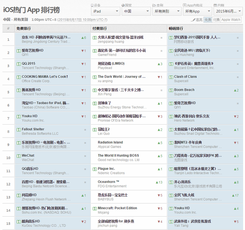Expand the 所有类别 category dropdown
The image size is (245, 230).
(166, 11)
